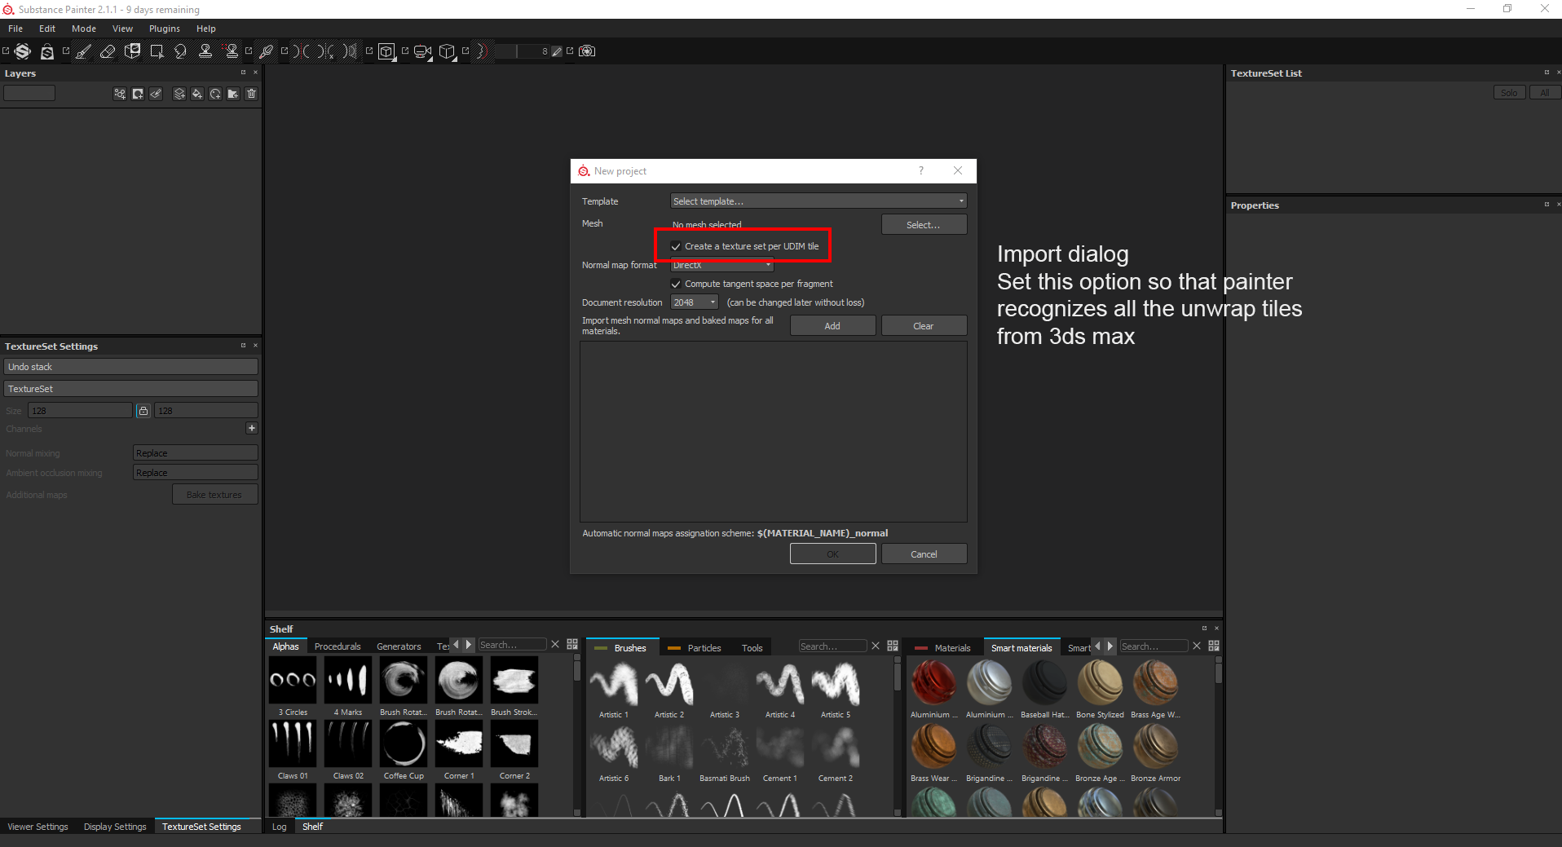This screenshot has width=1562, height=847.
Task: Open the Normal map format dropdown
Action: pos(721,265)
